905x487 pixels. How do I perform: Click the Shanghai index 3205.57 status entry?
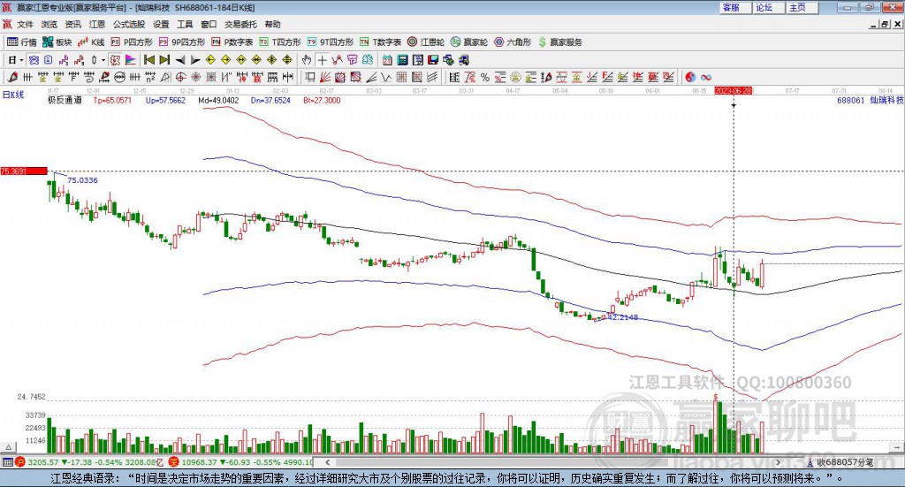[42, 462]
